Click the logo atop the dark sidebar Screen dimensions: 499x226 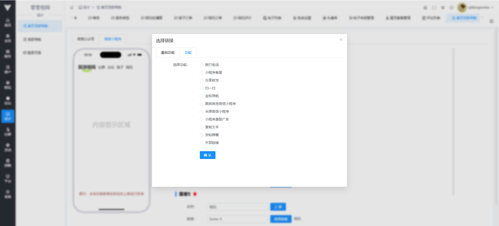pos(8,8)
